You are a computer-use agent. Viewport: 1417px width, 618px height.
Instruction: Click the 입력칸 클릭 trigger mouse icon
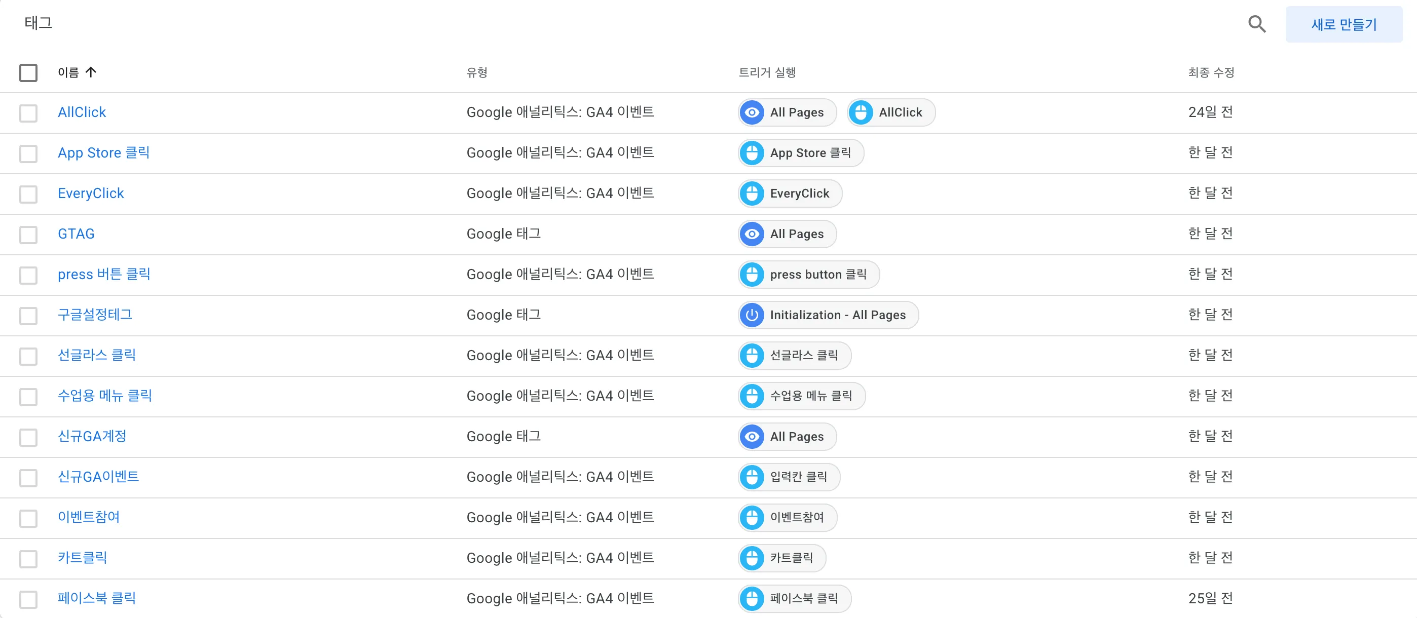click(x=752, y=477)
